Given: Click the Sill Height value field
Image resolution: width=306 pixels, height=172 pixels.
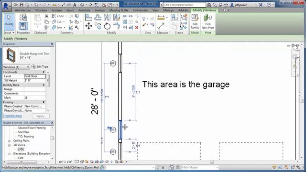Looking at the screenshot, I should 35,81.
